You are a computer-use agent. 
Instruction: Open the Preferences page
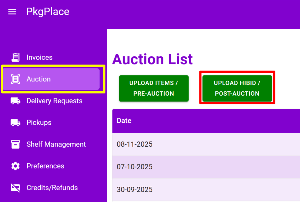pyautogui.click(x=45, y=166)
